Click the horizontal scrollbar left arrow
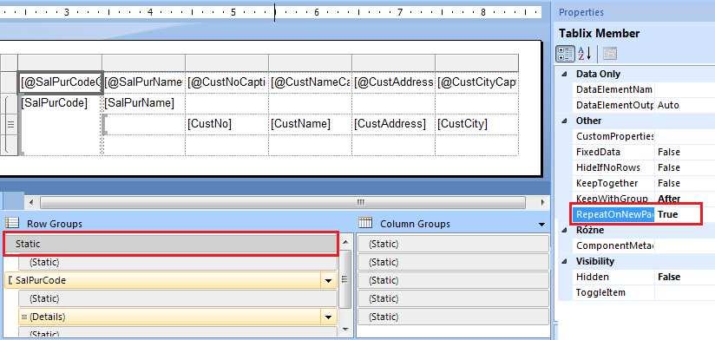Screen dimensions: 715x340 point(31,202)
